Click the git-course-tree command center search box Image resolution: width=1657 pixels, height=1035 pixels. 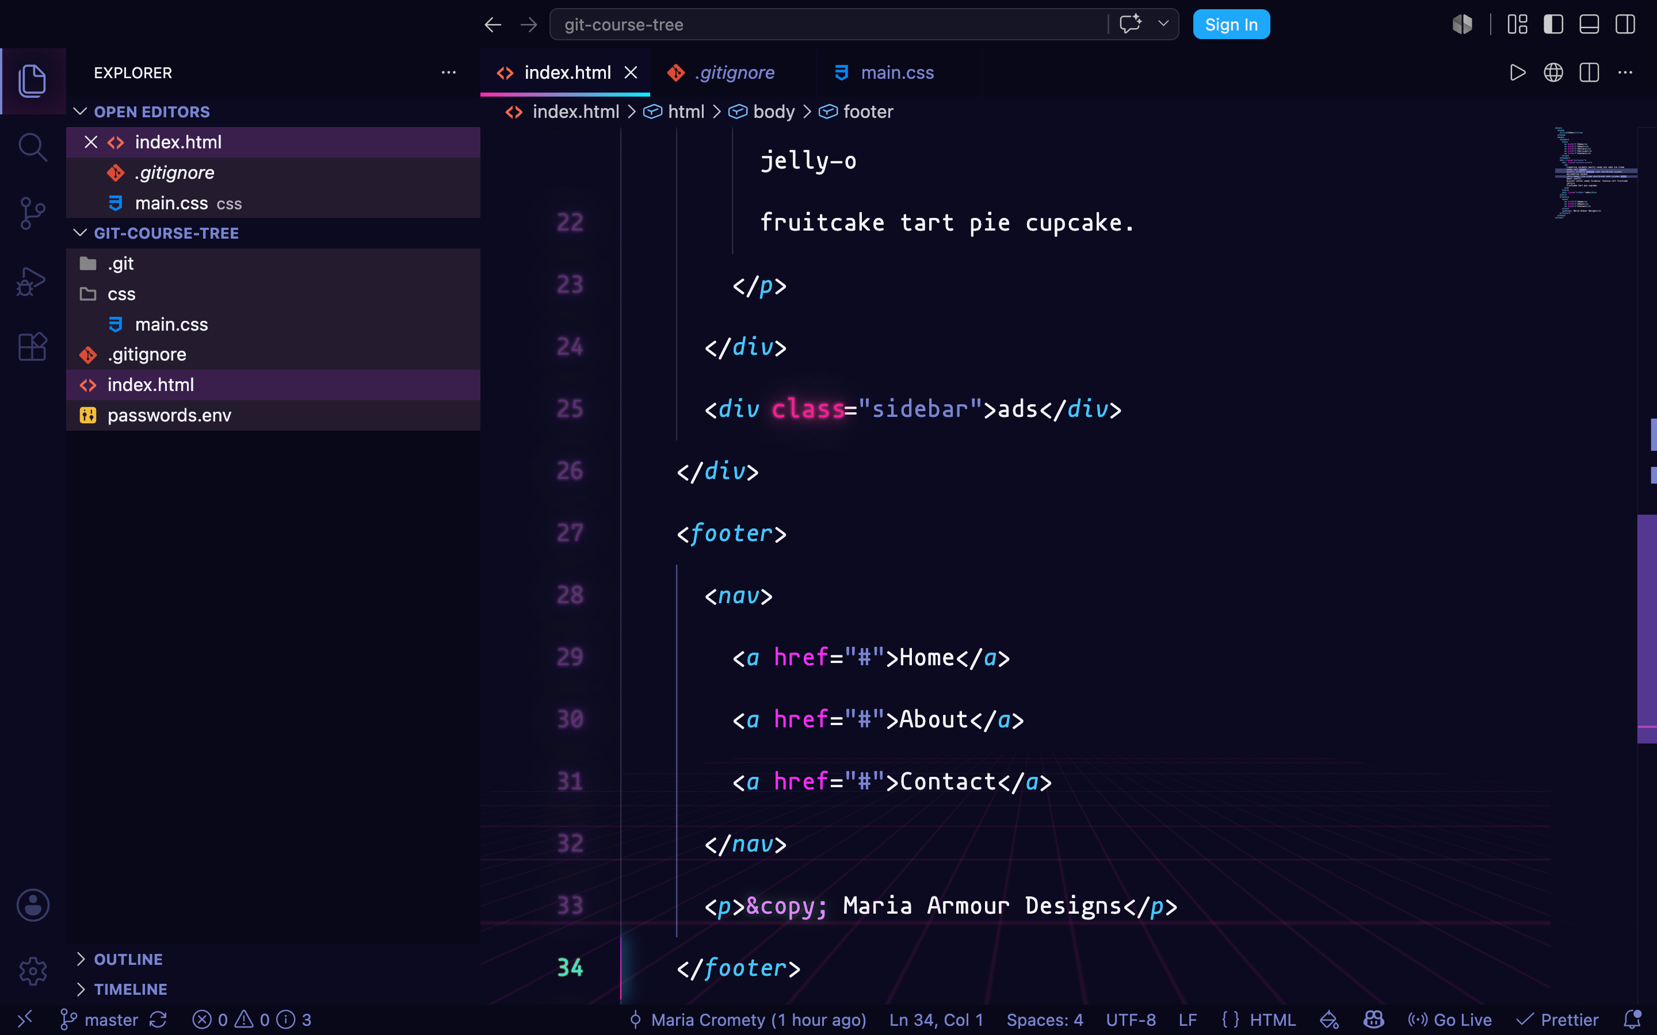tap(828, 25)
